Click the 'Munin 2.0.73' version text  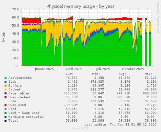click(x=80, y=128)
